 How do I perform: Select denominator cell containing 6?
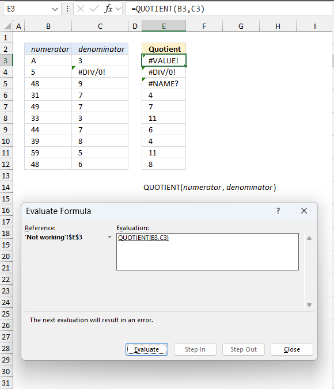pos(100,164)
